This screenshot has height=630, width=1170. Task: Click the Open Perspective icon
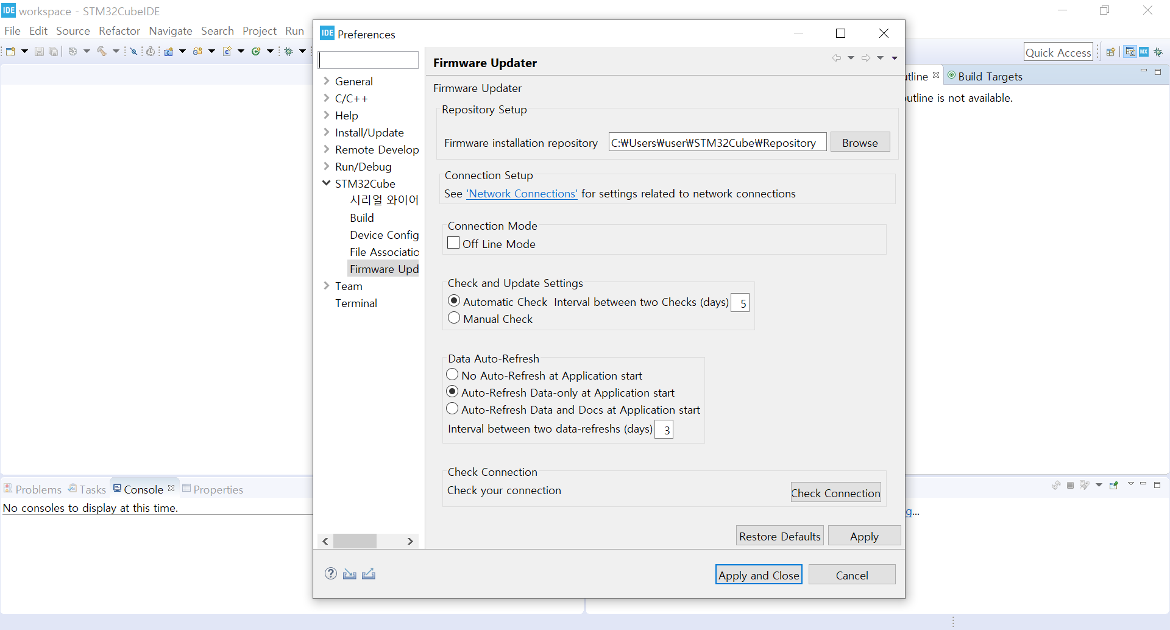click(1111, 52)
